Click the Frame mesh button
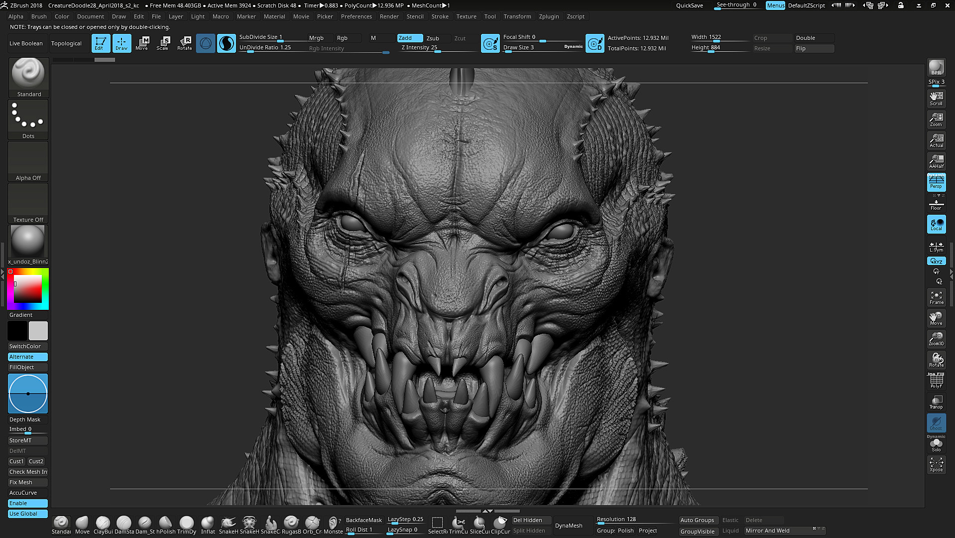This screenshot has width=955, height=538. [936, 297]
